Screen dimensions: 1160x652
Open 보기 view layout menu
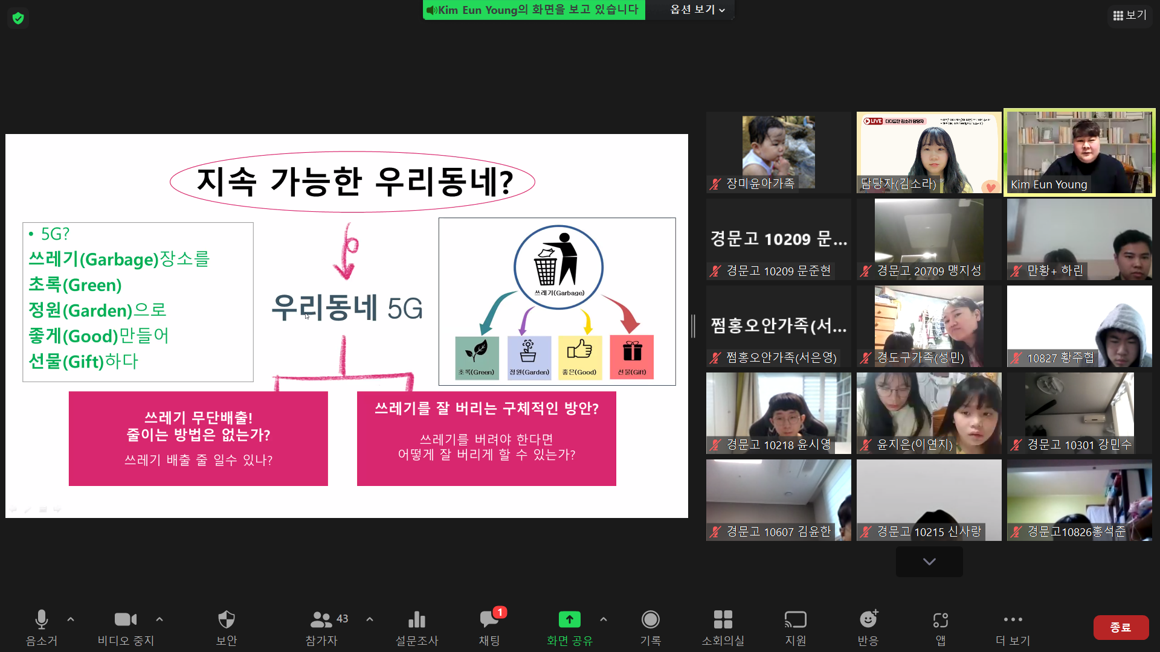point(1129,15)
